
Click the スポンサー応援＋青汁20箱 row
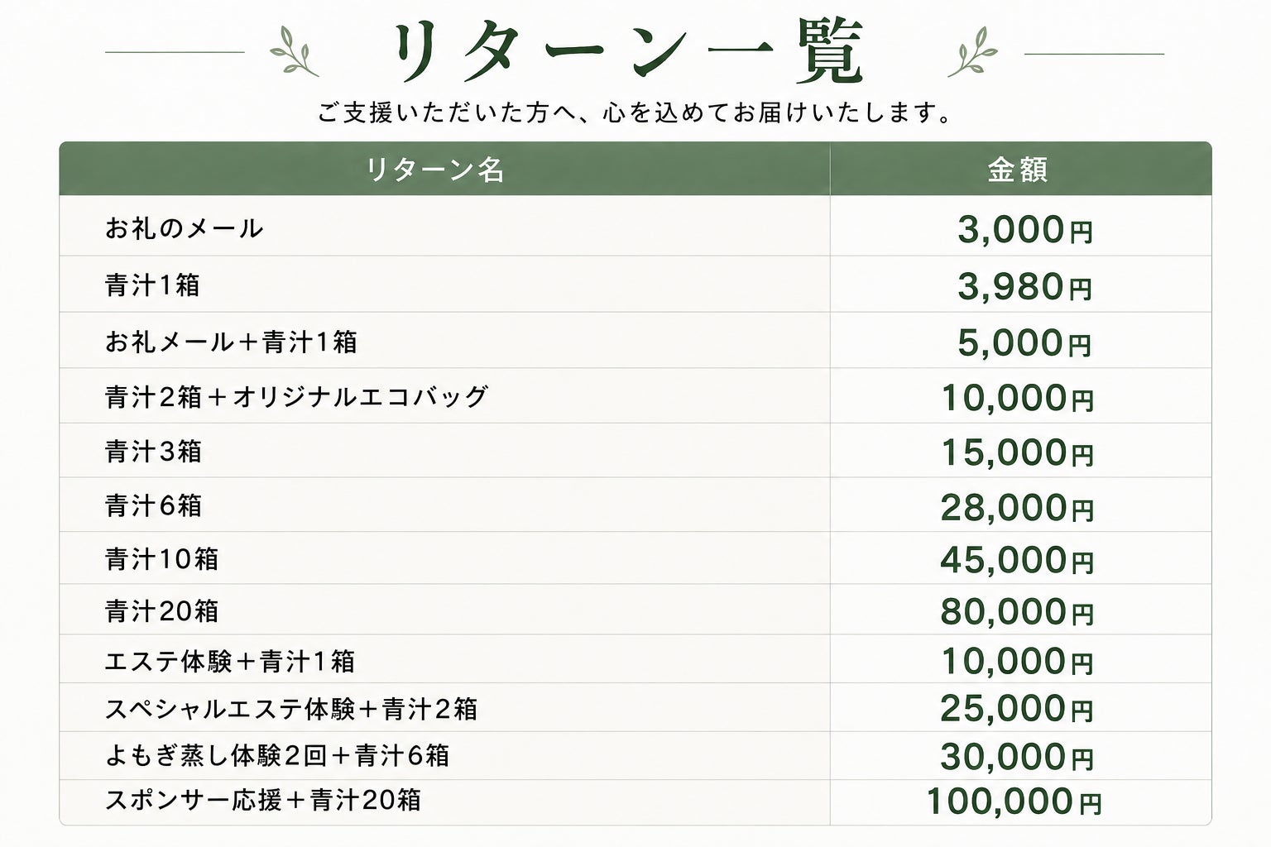(635, 801)
